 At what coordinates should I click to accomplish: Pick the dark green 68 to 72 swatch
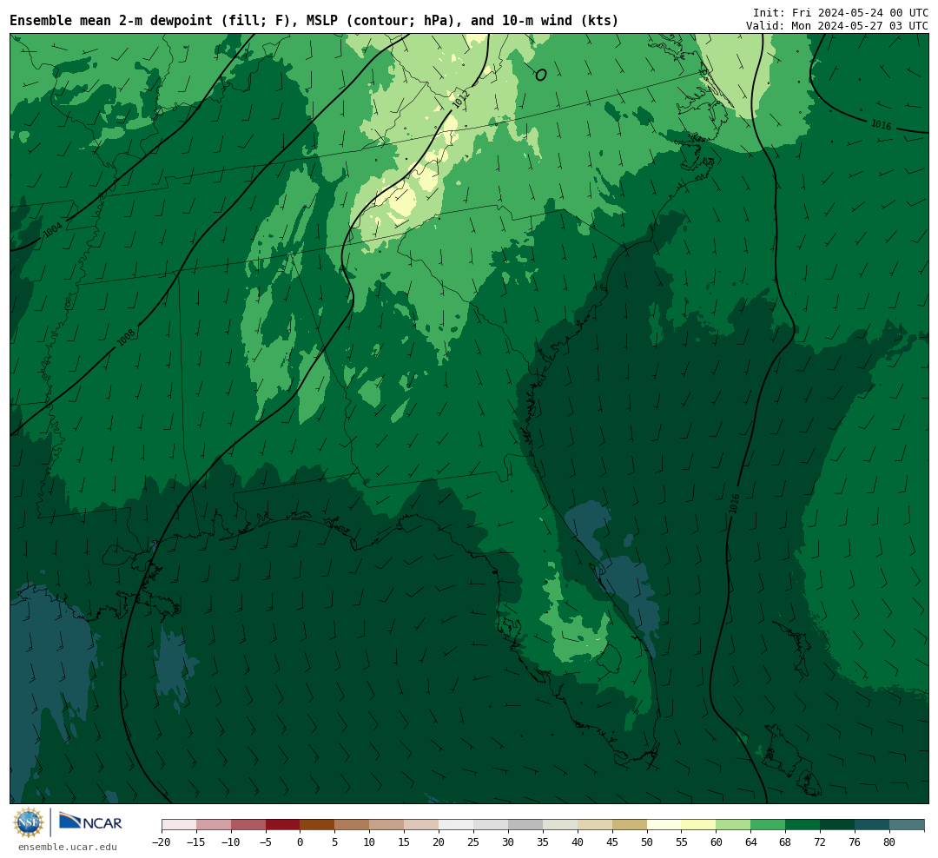pos(803,825)
